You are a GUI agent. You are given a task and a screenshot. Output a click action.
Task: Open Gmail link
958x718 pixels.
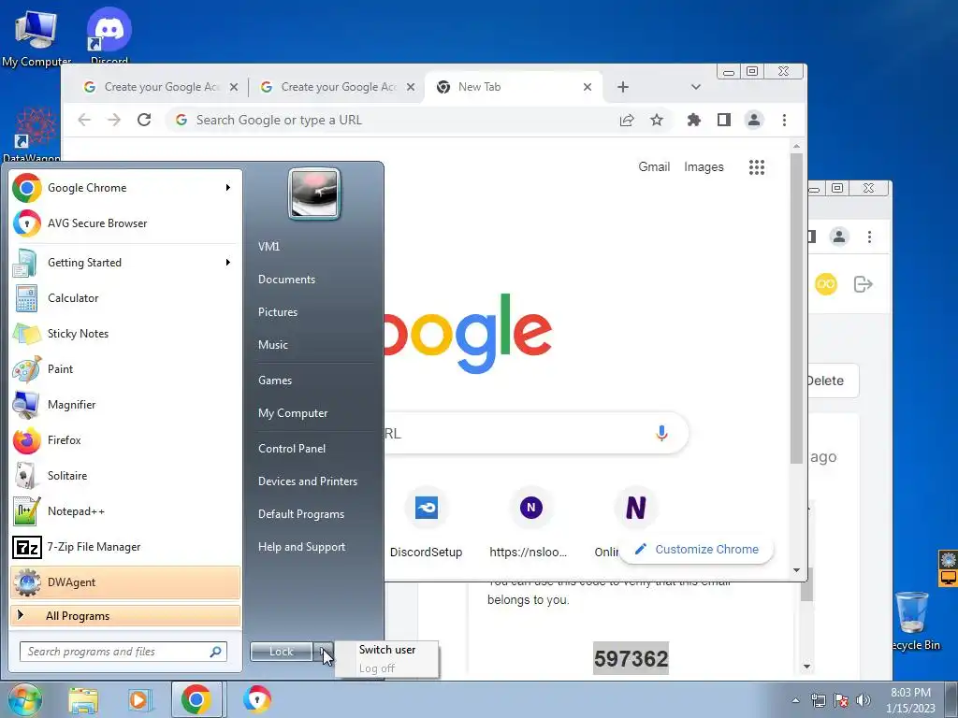point(654,166)
